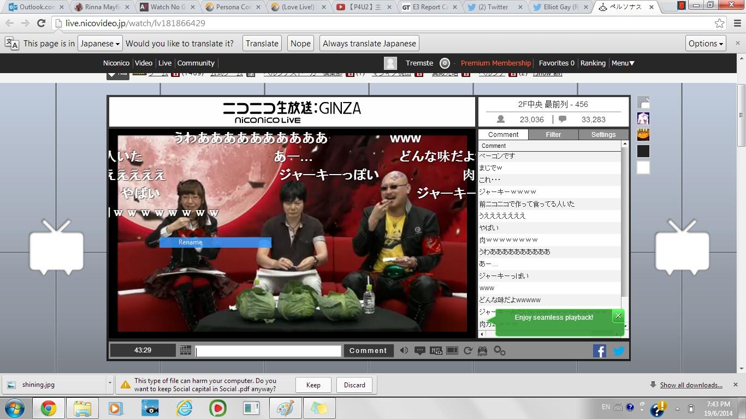This screenshot has width=746, height=419.
Task: Share the broadcast on Facebook
Action: pyautogui.click(x=600, y=351)
